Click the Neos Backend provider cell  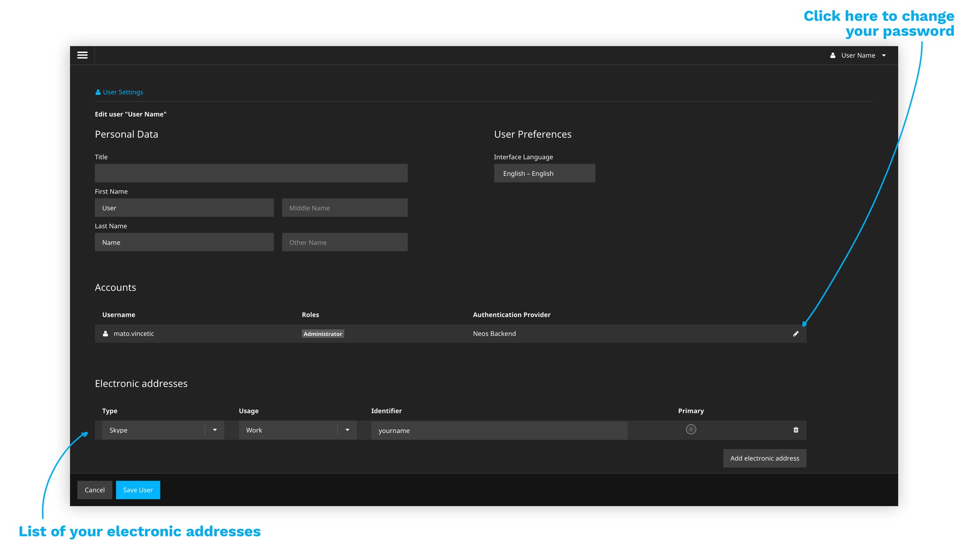coord(494,333)
